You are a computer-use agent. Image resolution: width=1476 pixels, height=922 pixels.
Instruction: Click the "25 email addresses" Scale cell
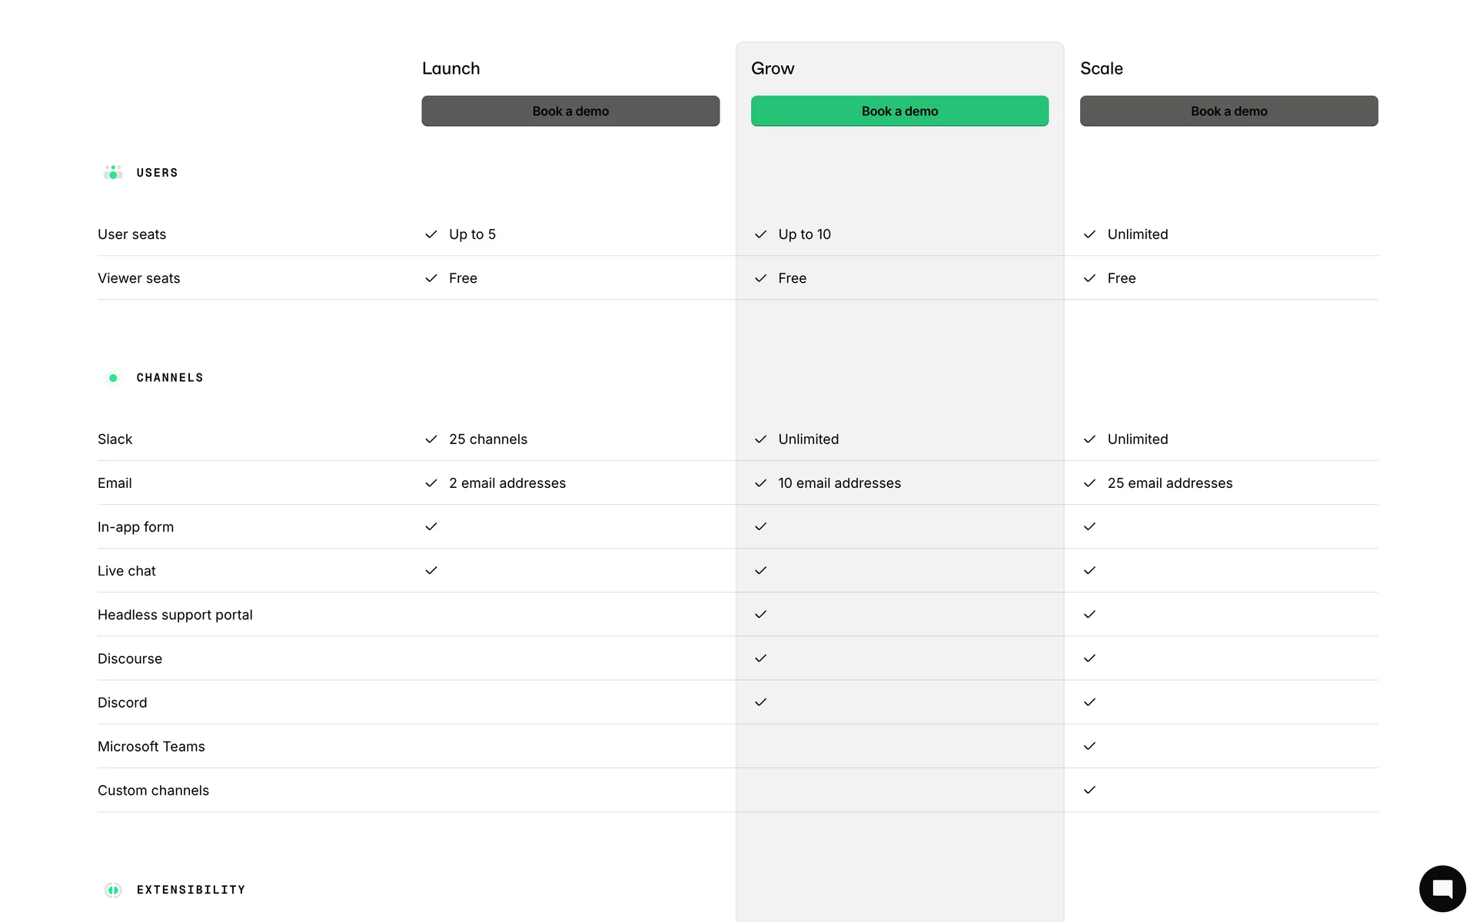[x=1169, y=483]
